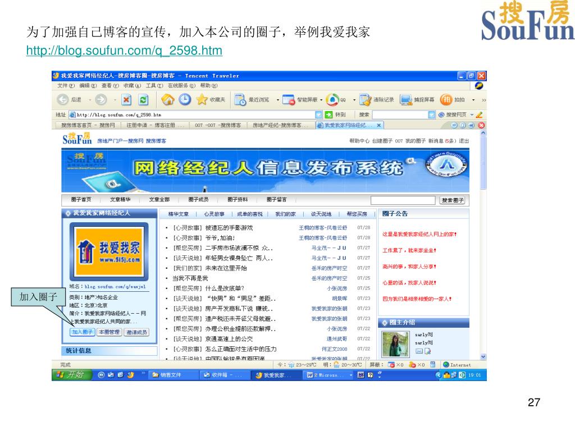The image size is (575, 431).
Task: Click the 邀请成员 invite members button
Action: pyautogui.click(x=136, y=332)
